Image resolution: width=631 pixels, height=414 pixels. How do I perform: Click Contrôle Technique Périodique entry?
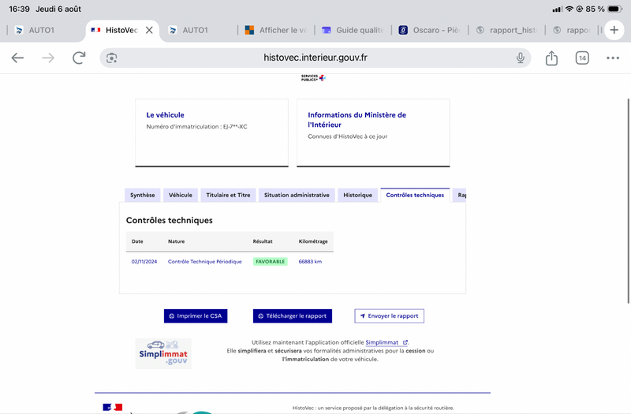(x=205, y=262)
